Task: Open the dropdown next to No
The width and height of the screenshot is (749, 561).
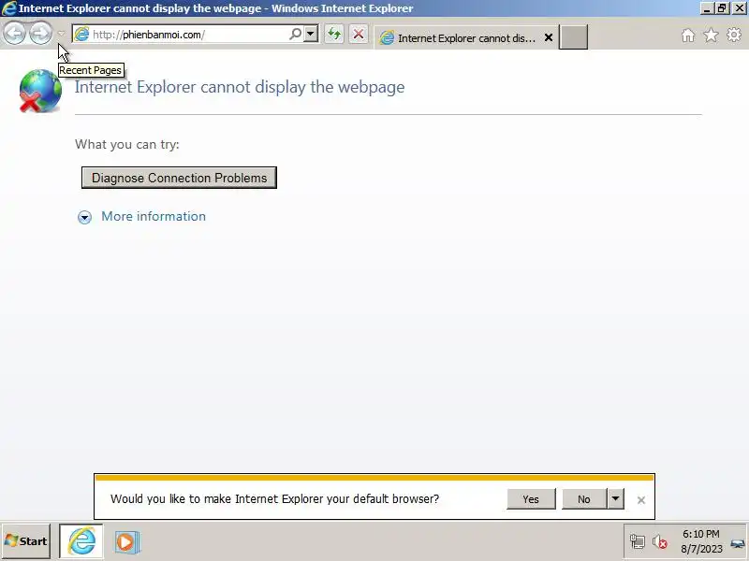Action: point(615,499)
